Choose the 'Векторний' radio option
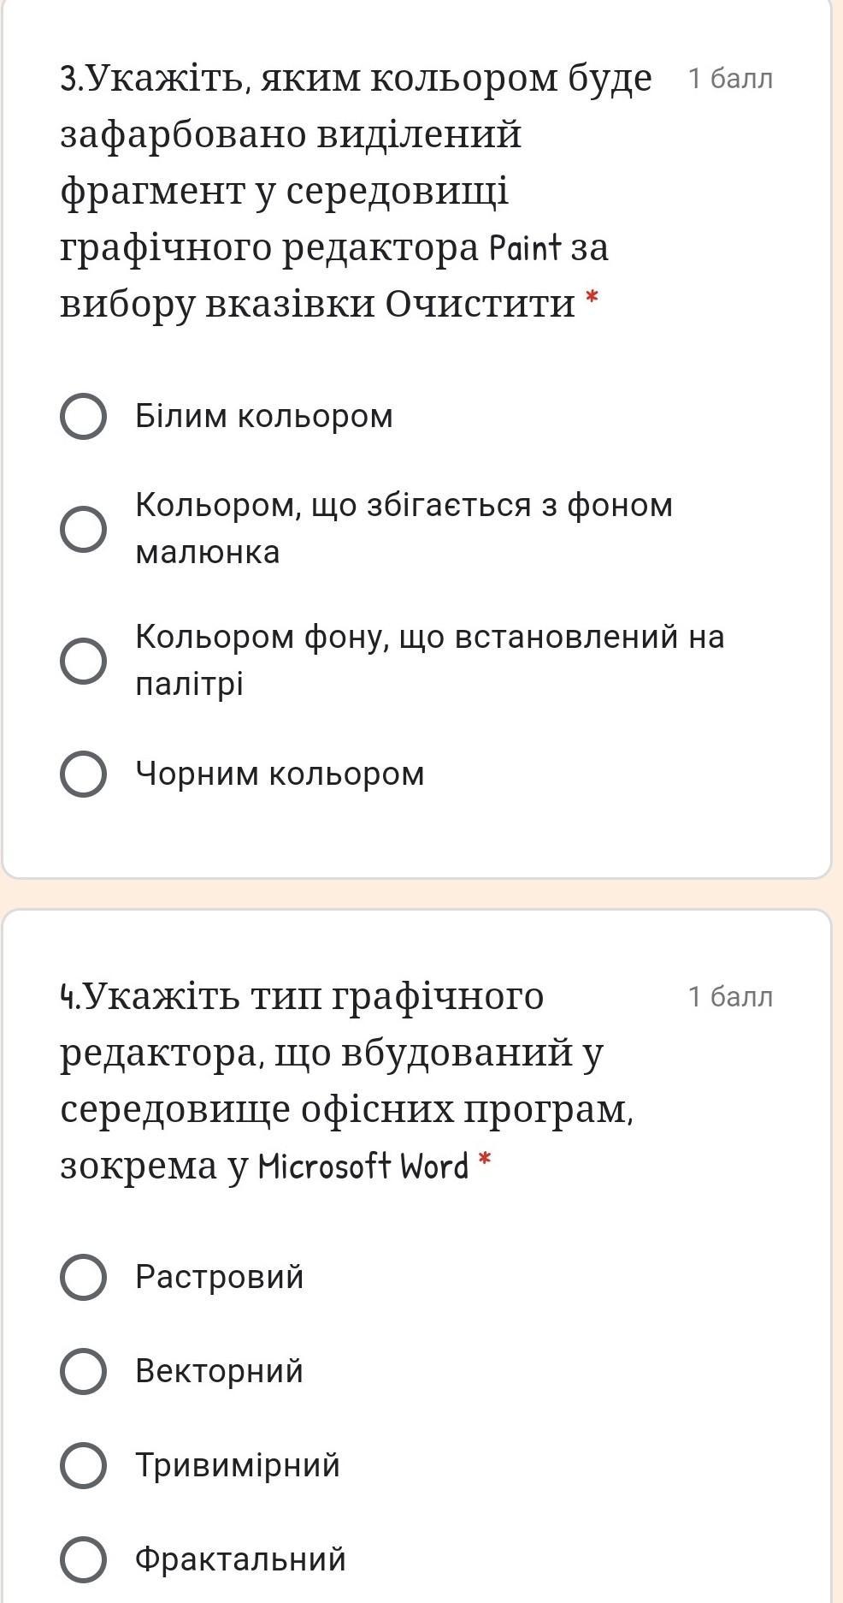Viewport: 843px width, 1603px height. click(84, 1371)
